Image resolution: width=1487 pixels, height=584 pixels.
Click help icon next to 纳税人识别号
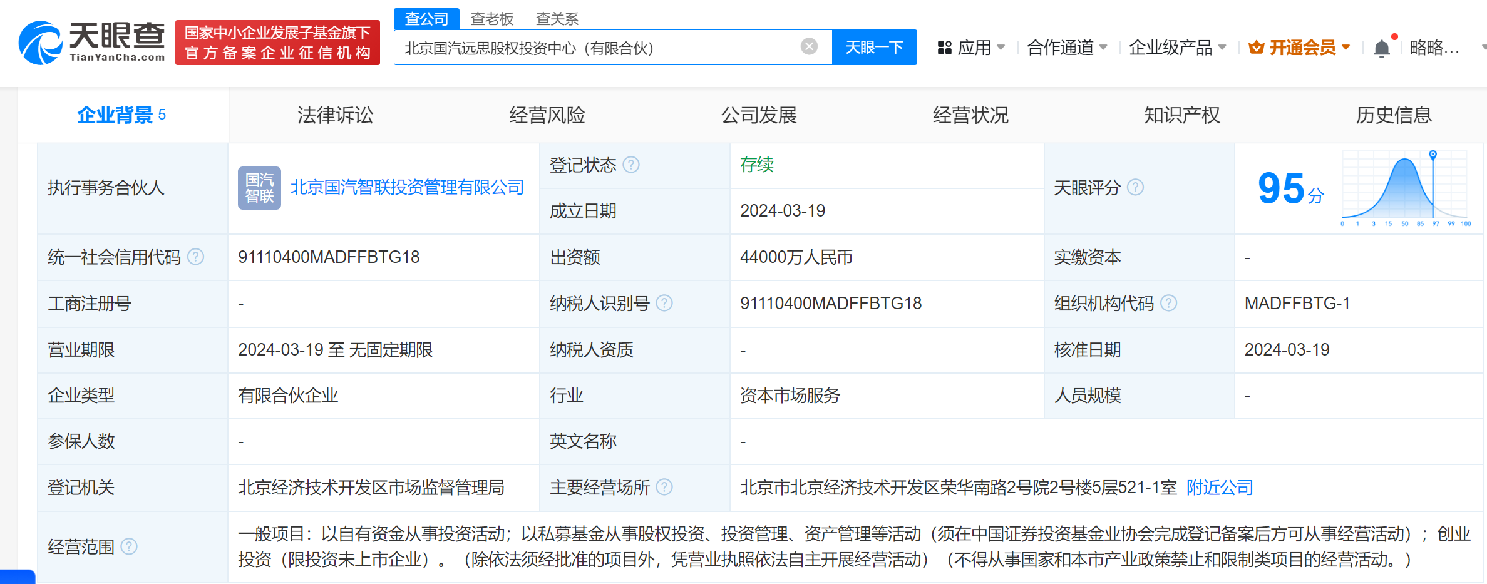tap(664, 303)
